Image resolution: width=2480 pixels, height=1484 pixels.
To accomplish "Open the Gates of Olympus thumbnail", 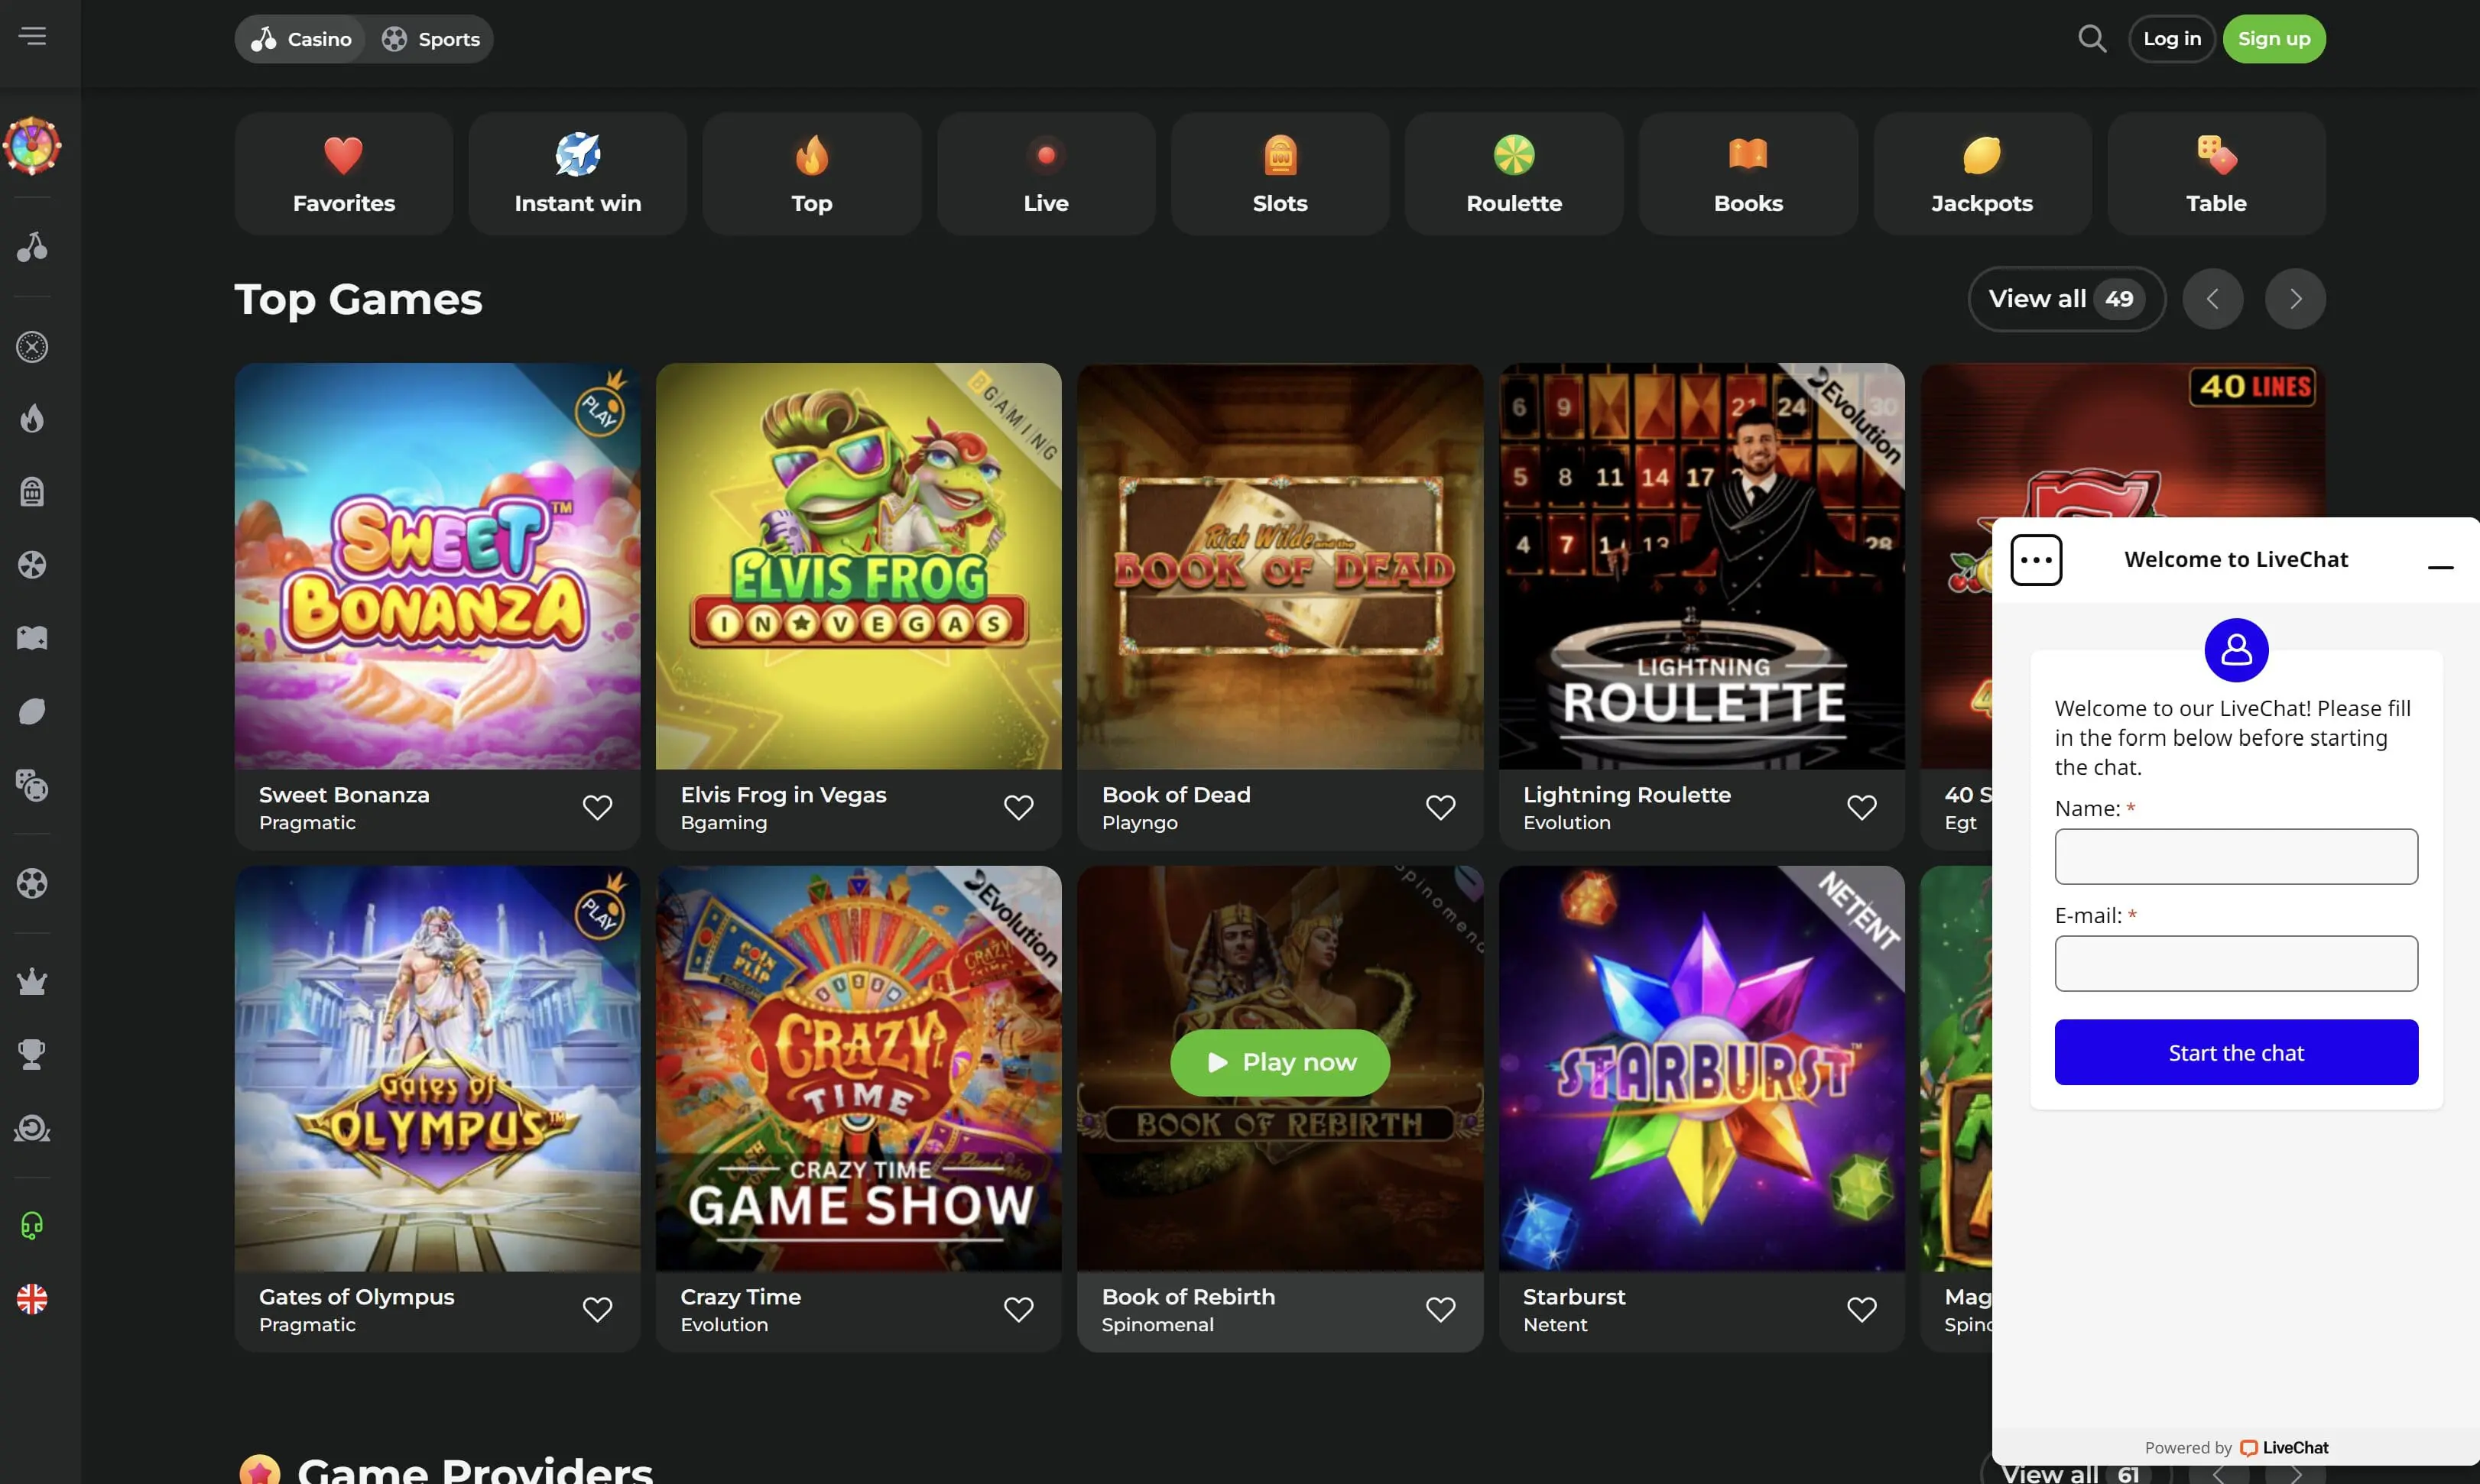I will click(437, 1068).
